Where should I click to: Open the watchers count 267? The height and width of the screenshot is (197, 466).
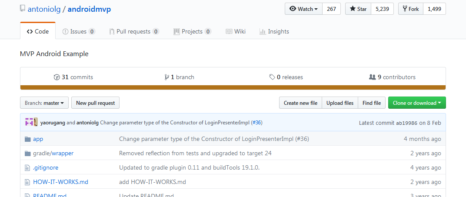pyautogui.click(x=331, y=9)
